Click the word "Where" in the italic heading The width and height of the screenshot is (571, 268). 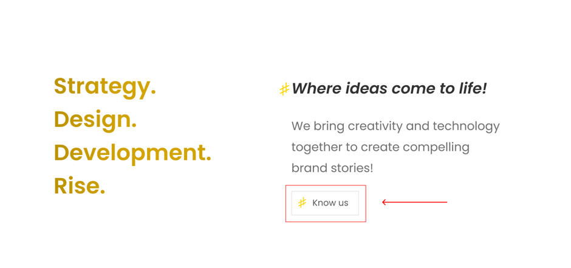(316, 89)
